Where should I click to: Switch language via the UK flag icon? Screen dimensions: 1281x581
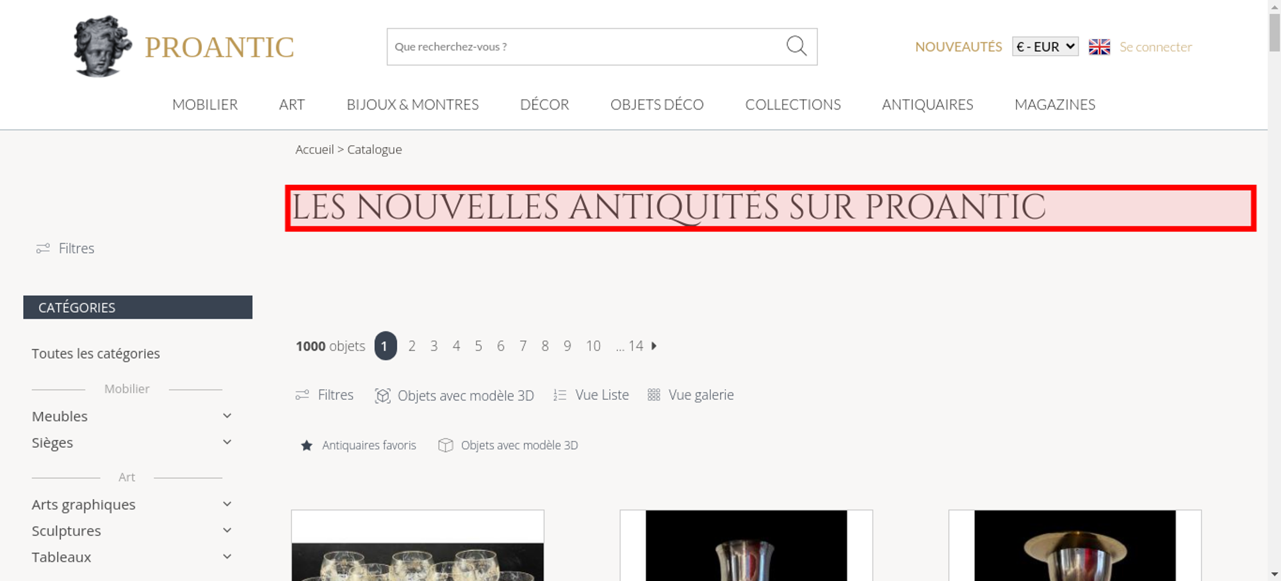[x=1099, y=47]
